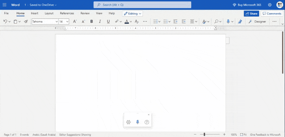Image resolution: width=285 pixels, height=137 pixels.
Task: Toggle bold formatting
Action: (x=91, y=21)
